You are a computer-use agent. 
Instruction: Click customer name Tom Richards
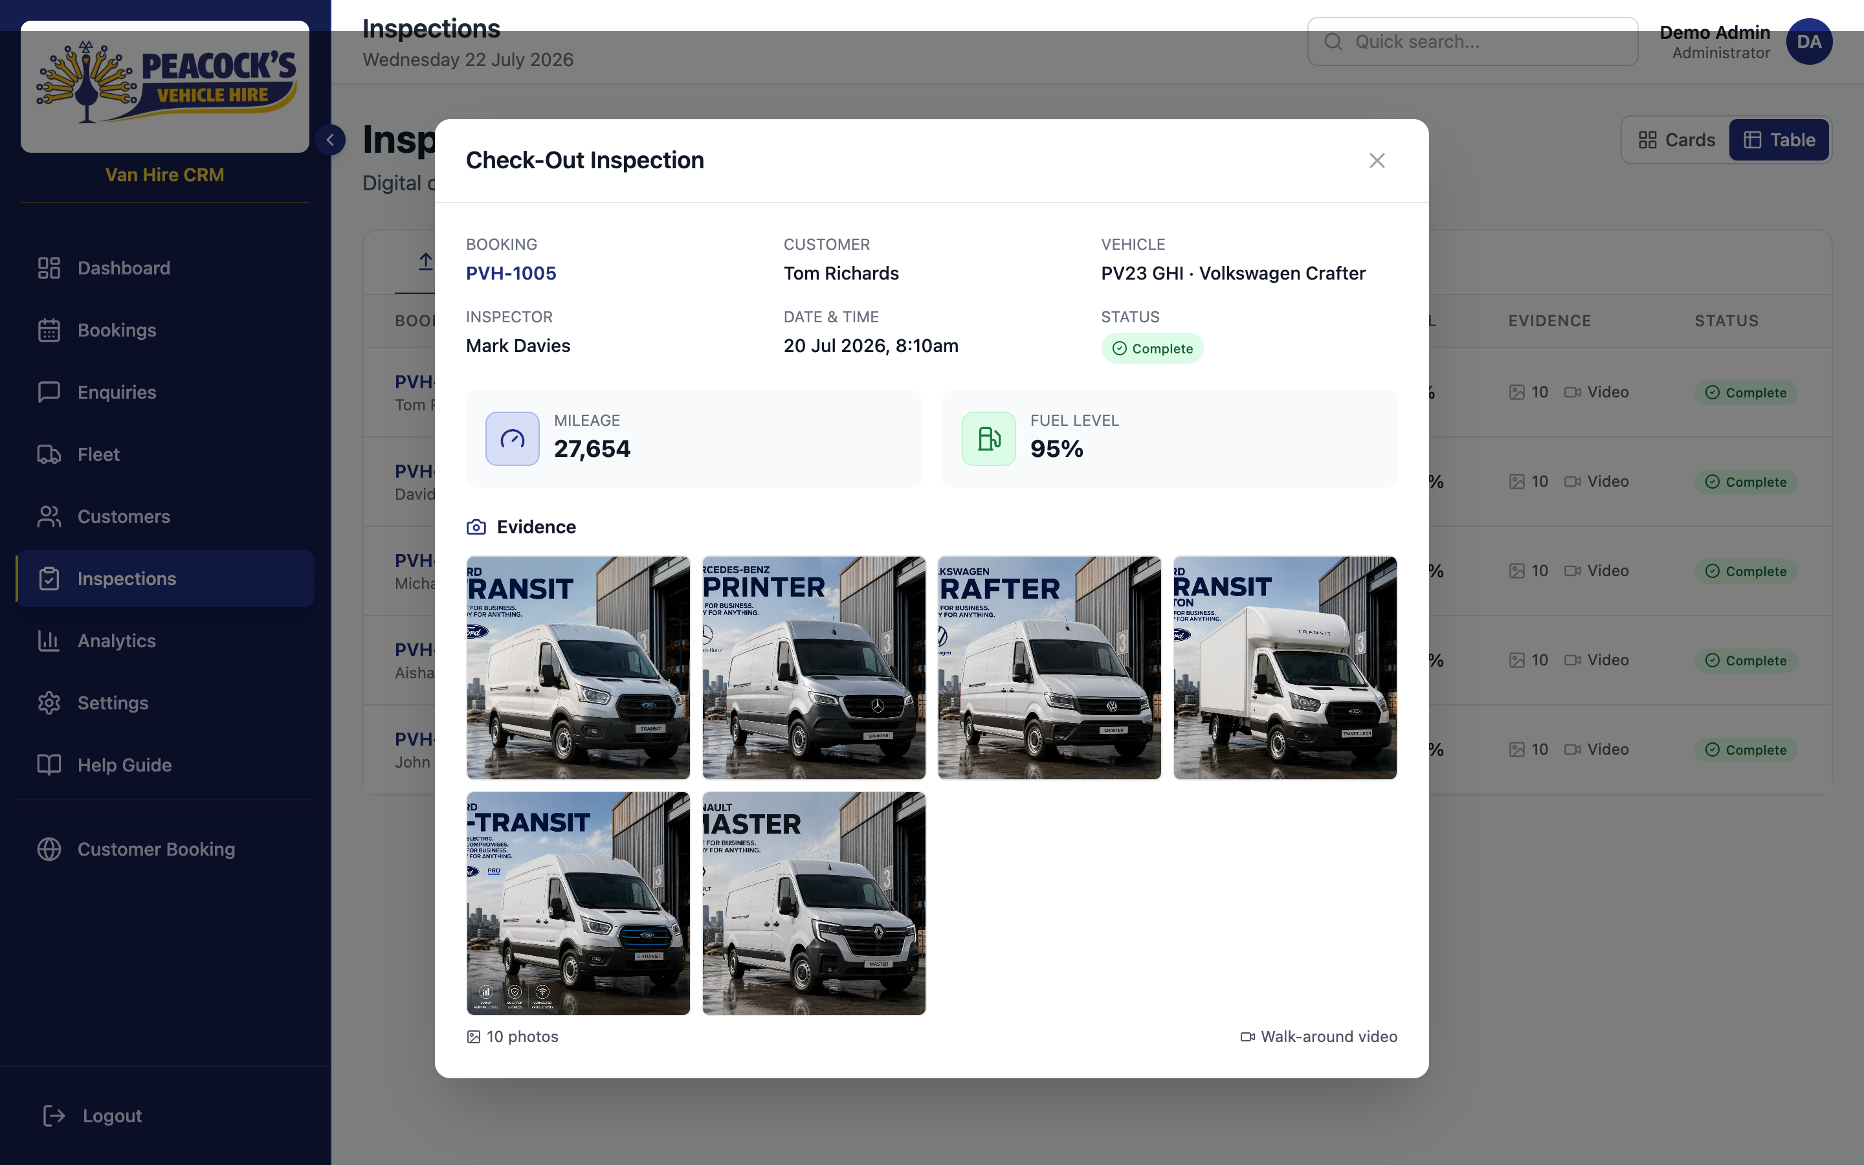pyautogui.click(x=841, y=272)
